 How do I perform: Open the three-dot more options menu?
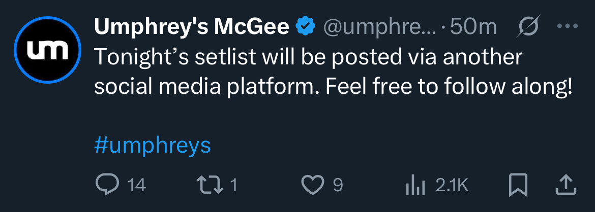pyautogui.click(x=567, y=26)
